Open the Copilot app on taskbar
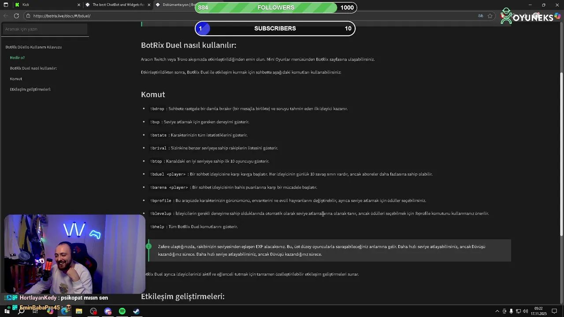564x317 pixels. click(50, 311)
